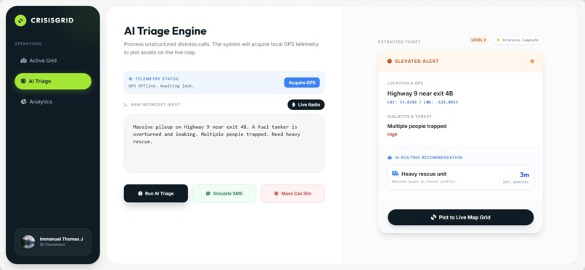Click the Heavy rescue unit truck icon

pos(395,173)
